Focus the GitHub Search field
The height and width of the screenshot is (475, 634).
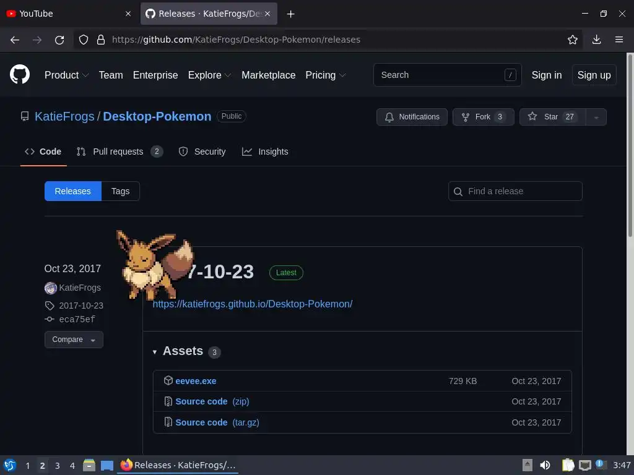(447, 75)
